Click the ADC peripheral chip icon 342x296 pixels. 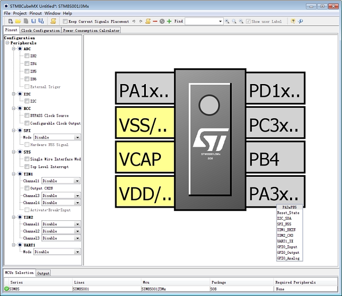point(20,49)
